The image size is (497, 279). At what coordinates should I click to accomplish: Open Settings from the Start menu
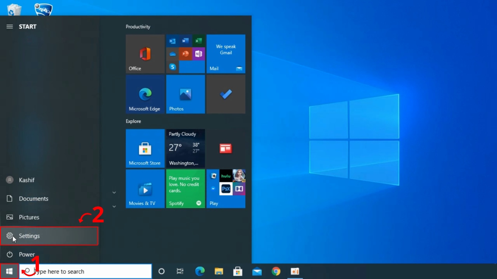pyautogui.click(x=49, y=236)
